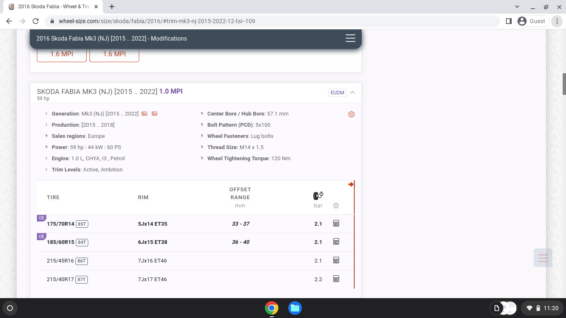Viewport: 566px width, 318px height.
Task: Select rim 7Jx17 ET46
Action: pyautogui.click(x=152, y=279)
